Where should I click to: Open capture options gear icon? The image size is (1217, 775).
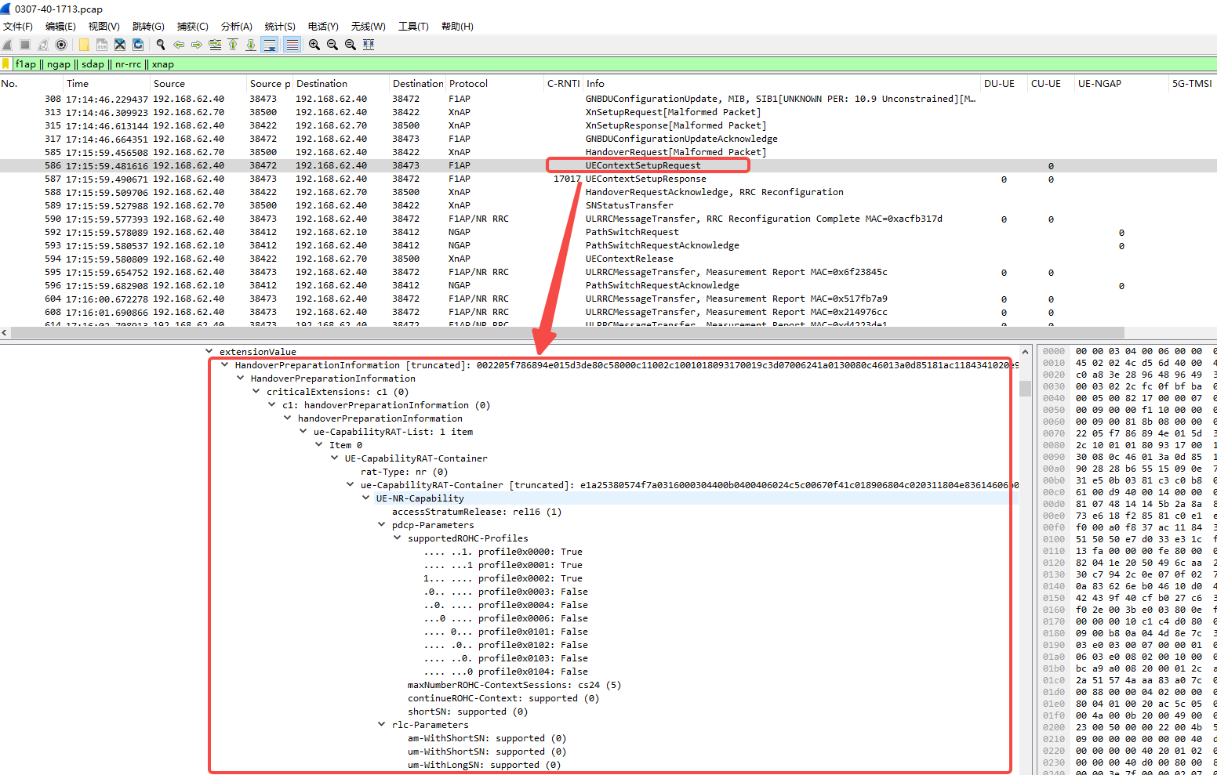coord(61,45)
